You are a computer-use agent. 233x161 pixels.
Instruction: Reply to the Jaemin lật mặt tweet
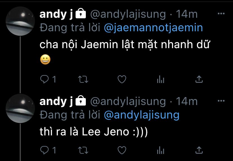coord(44,79)
